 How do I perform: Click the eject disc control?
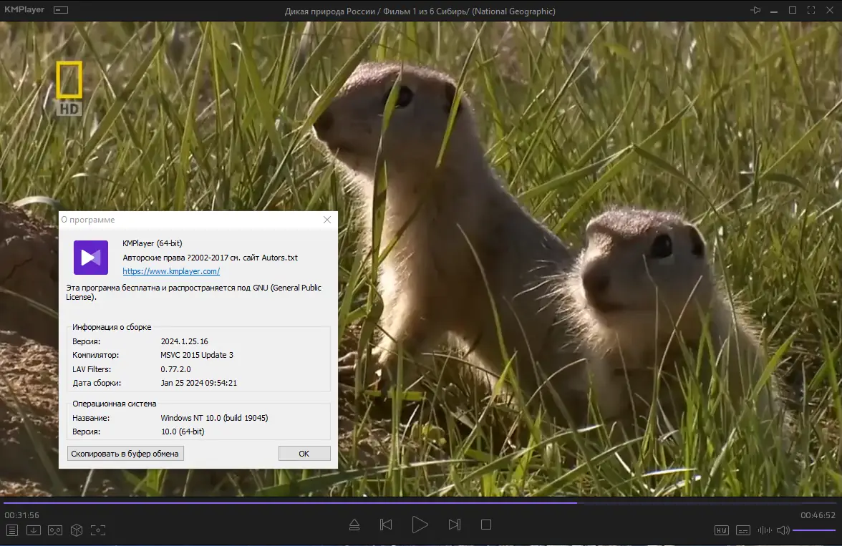click(354, 524)
